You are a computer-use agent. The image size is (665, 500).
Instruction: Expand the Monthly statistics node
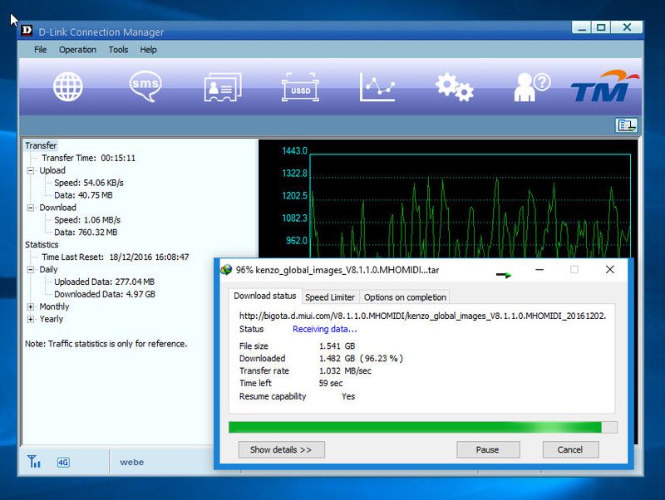tap(31, 306)
